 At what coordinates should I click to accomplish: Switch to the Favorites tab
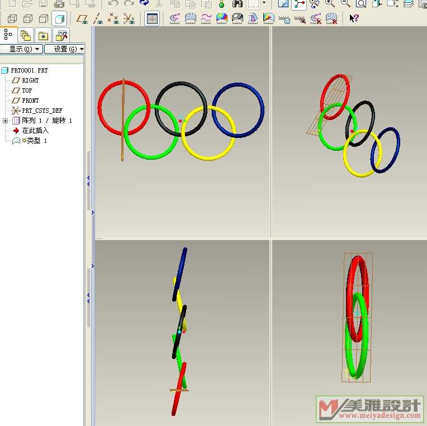[43, 36]
